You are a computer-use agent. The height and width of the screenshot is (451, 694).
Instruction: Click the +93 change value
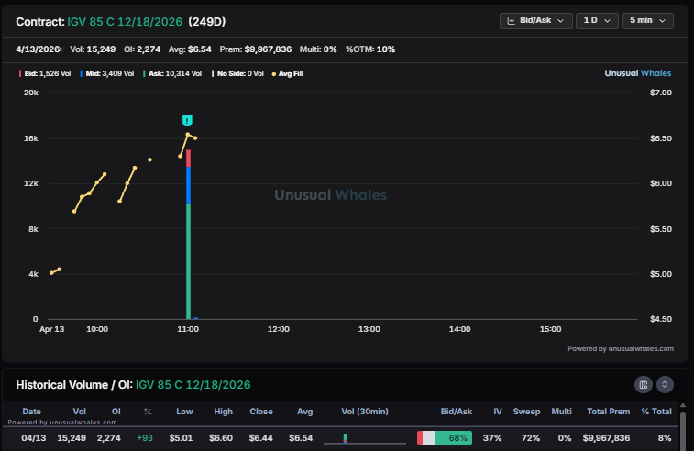click(145, 438)
